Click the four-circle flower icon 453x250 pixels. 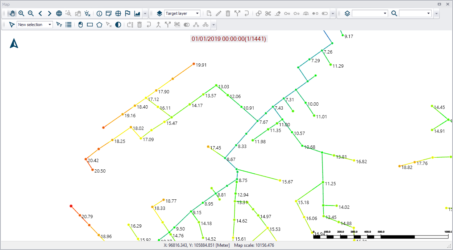(118, 13)
